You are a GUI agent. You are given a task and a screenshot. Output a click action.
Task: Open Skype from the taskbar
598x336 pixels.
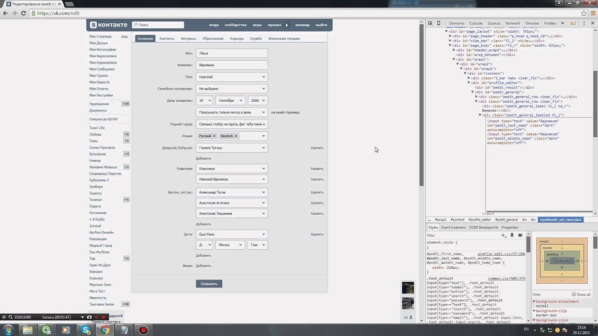[86, 330]
